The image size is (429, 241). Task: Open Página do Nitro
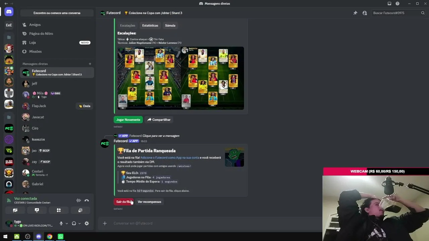(x=57, y=33)
